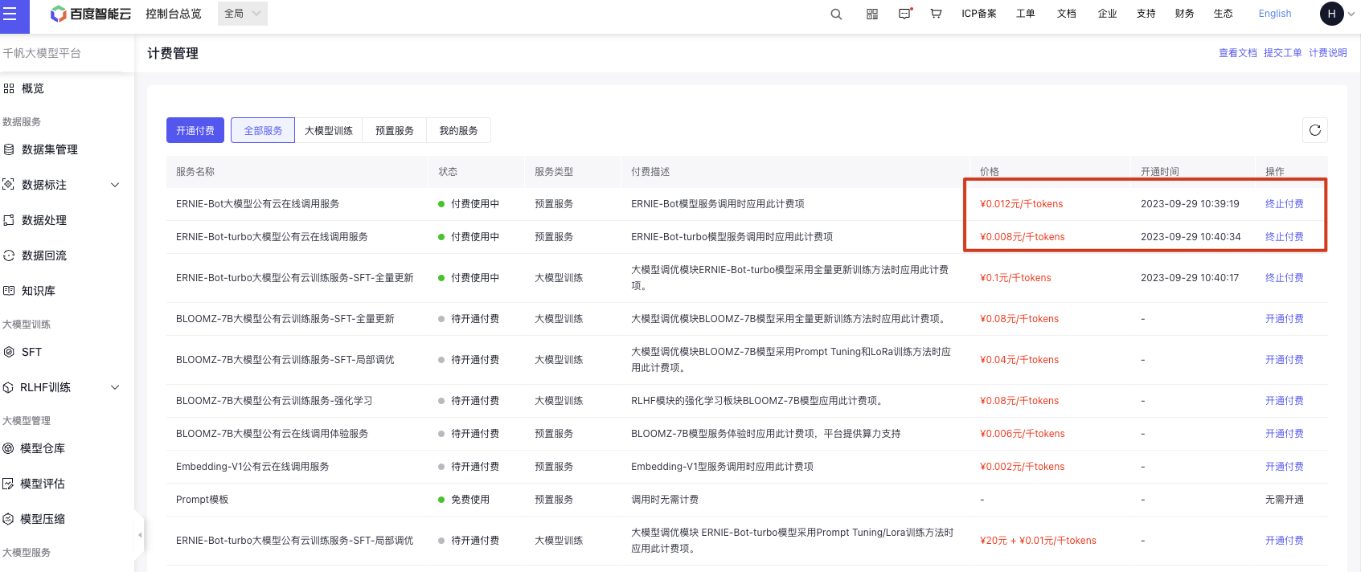The width and height of the screenshot is (1361, 572).
Task: Click the 模型仓库 sidebar icon
Action: click(x=9, y=448)
